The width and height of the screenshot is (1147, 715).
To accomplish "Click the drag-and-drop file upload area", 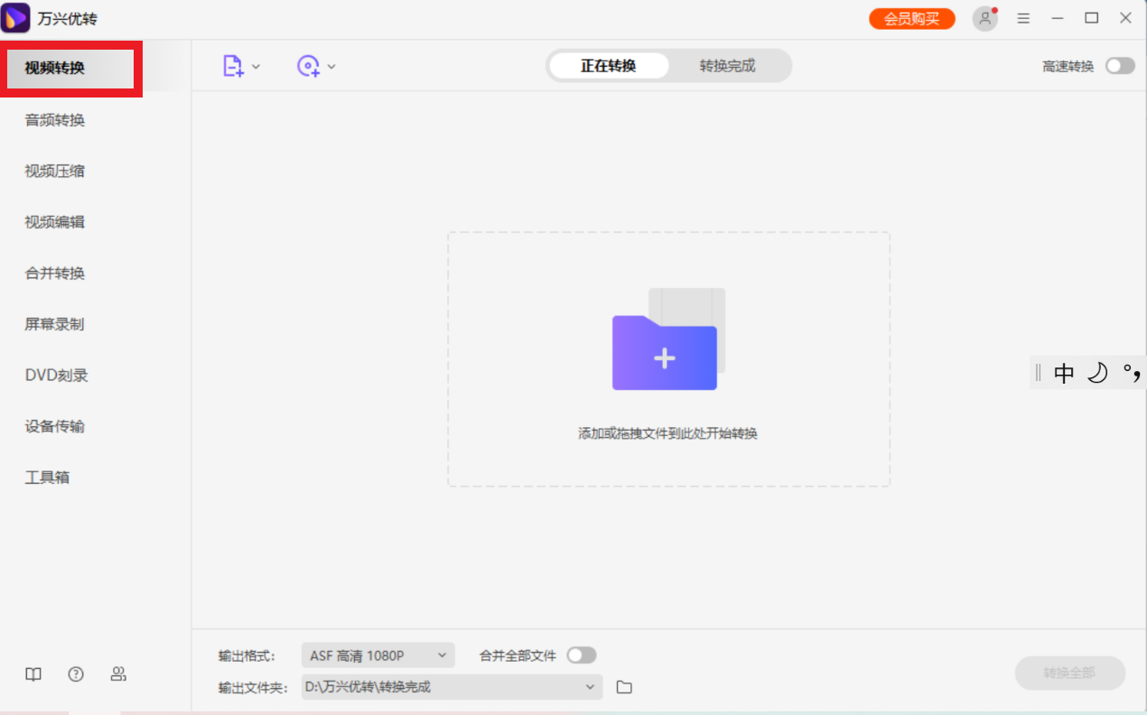I will point(668,359).
